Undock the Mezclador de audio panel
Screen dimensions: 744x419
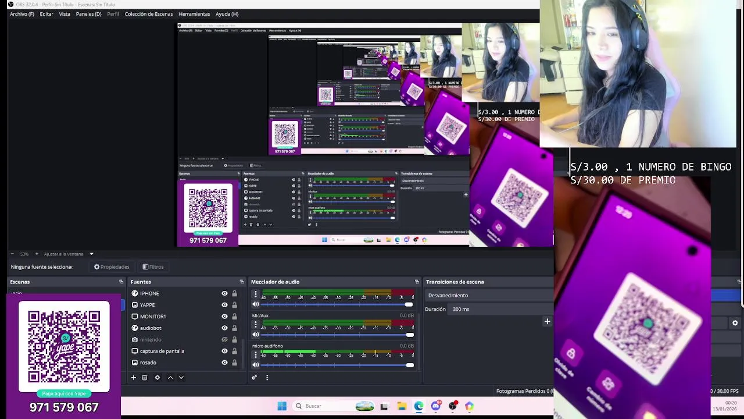[x=417, y=282]
